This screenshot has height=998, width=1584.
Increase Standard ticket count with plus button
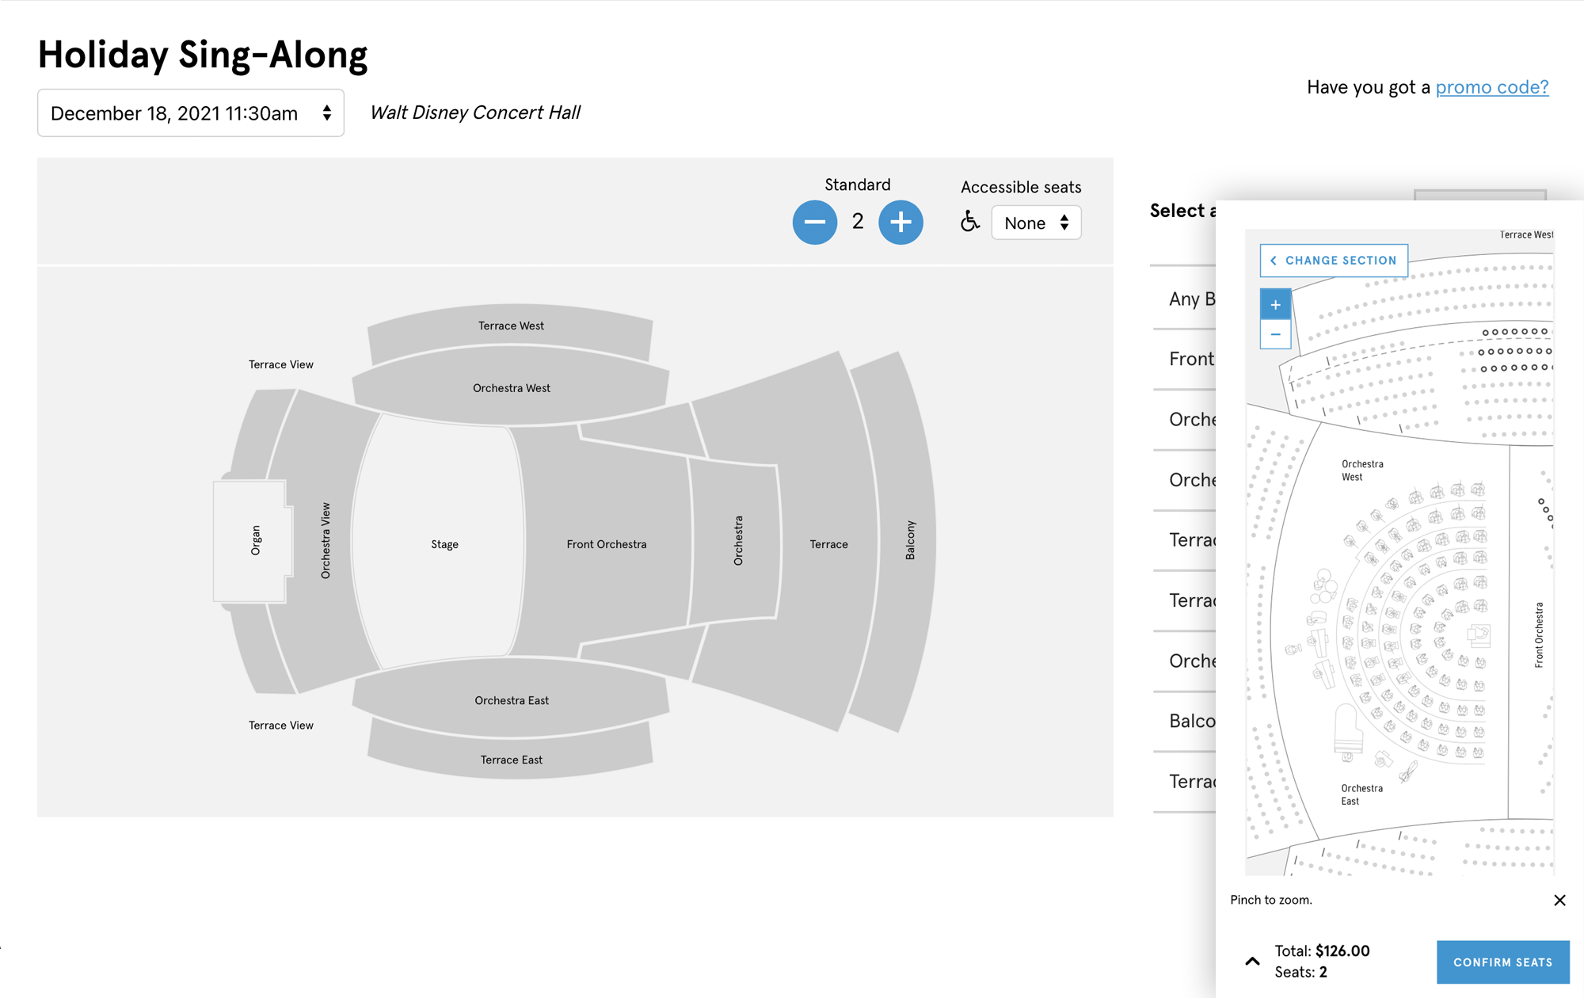click(x=901, y=223)
